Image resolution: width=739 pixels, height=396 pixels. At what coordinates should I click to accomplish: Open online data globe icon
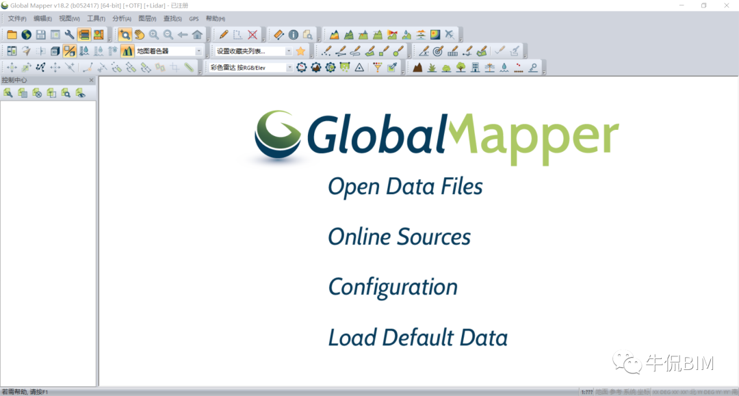pos(27,35)
